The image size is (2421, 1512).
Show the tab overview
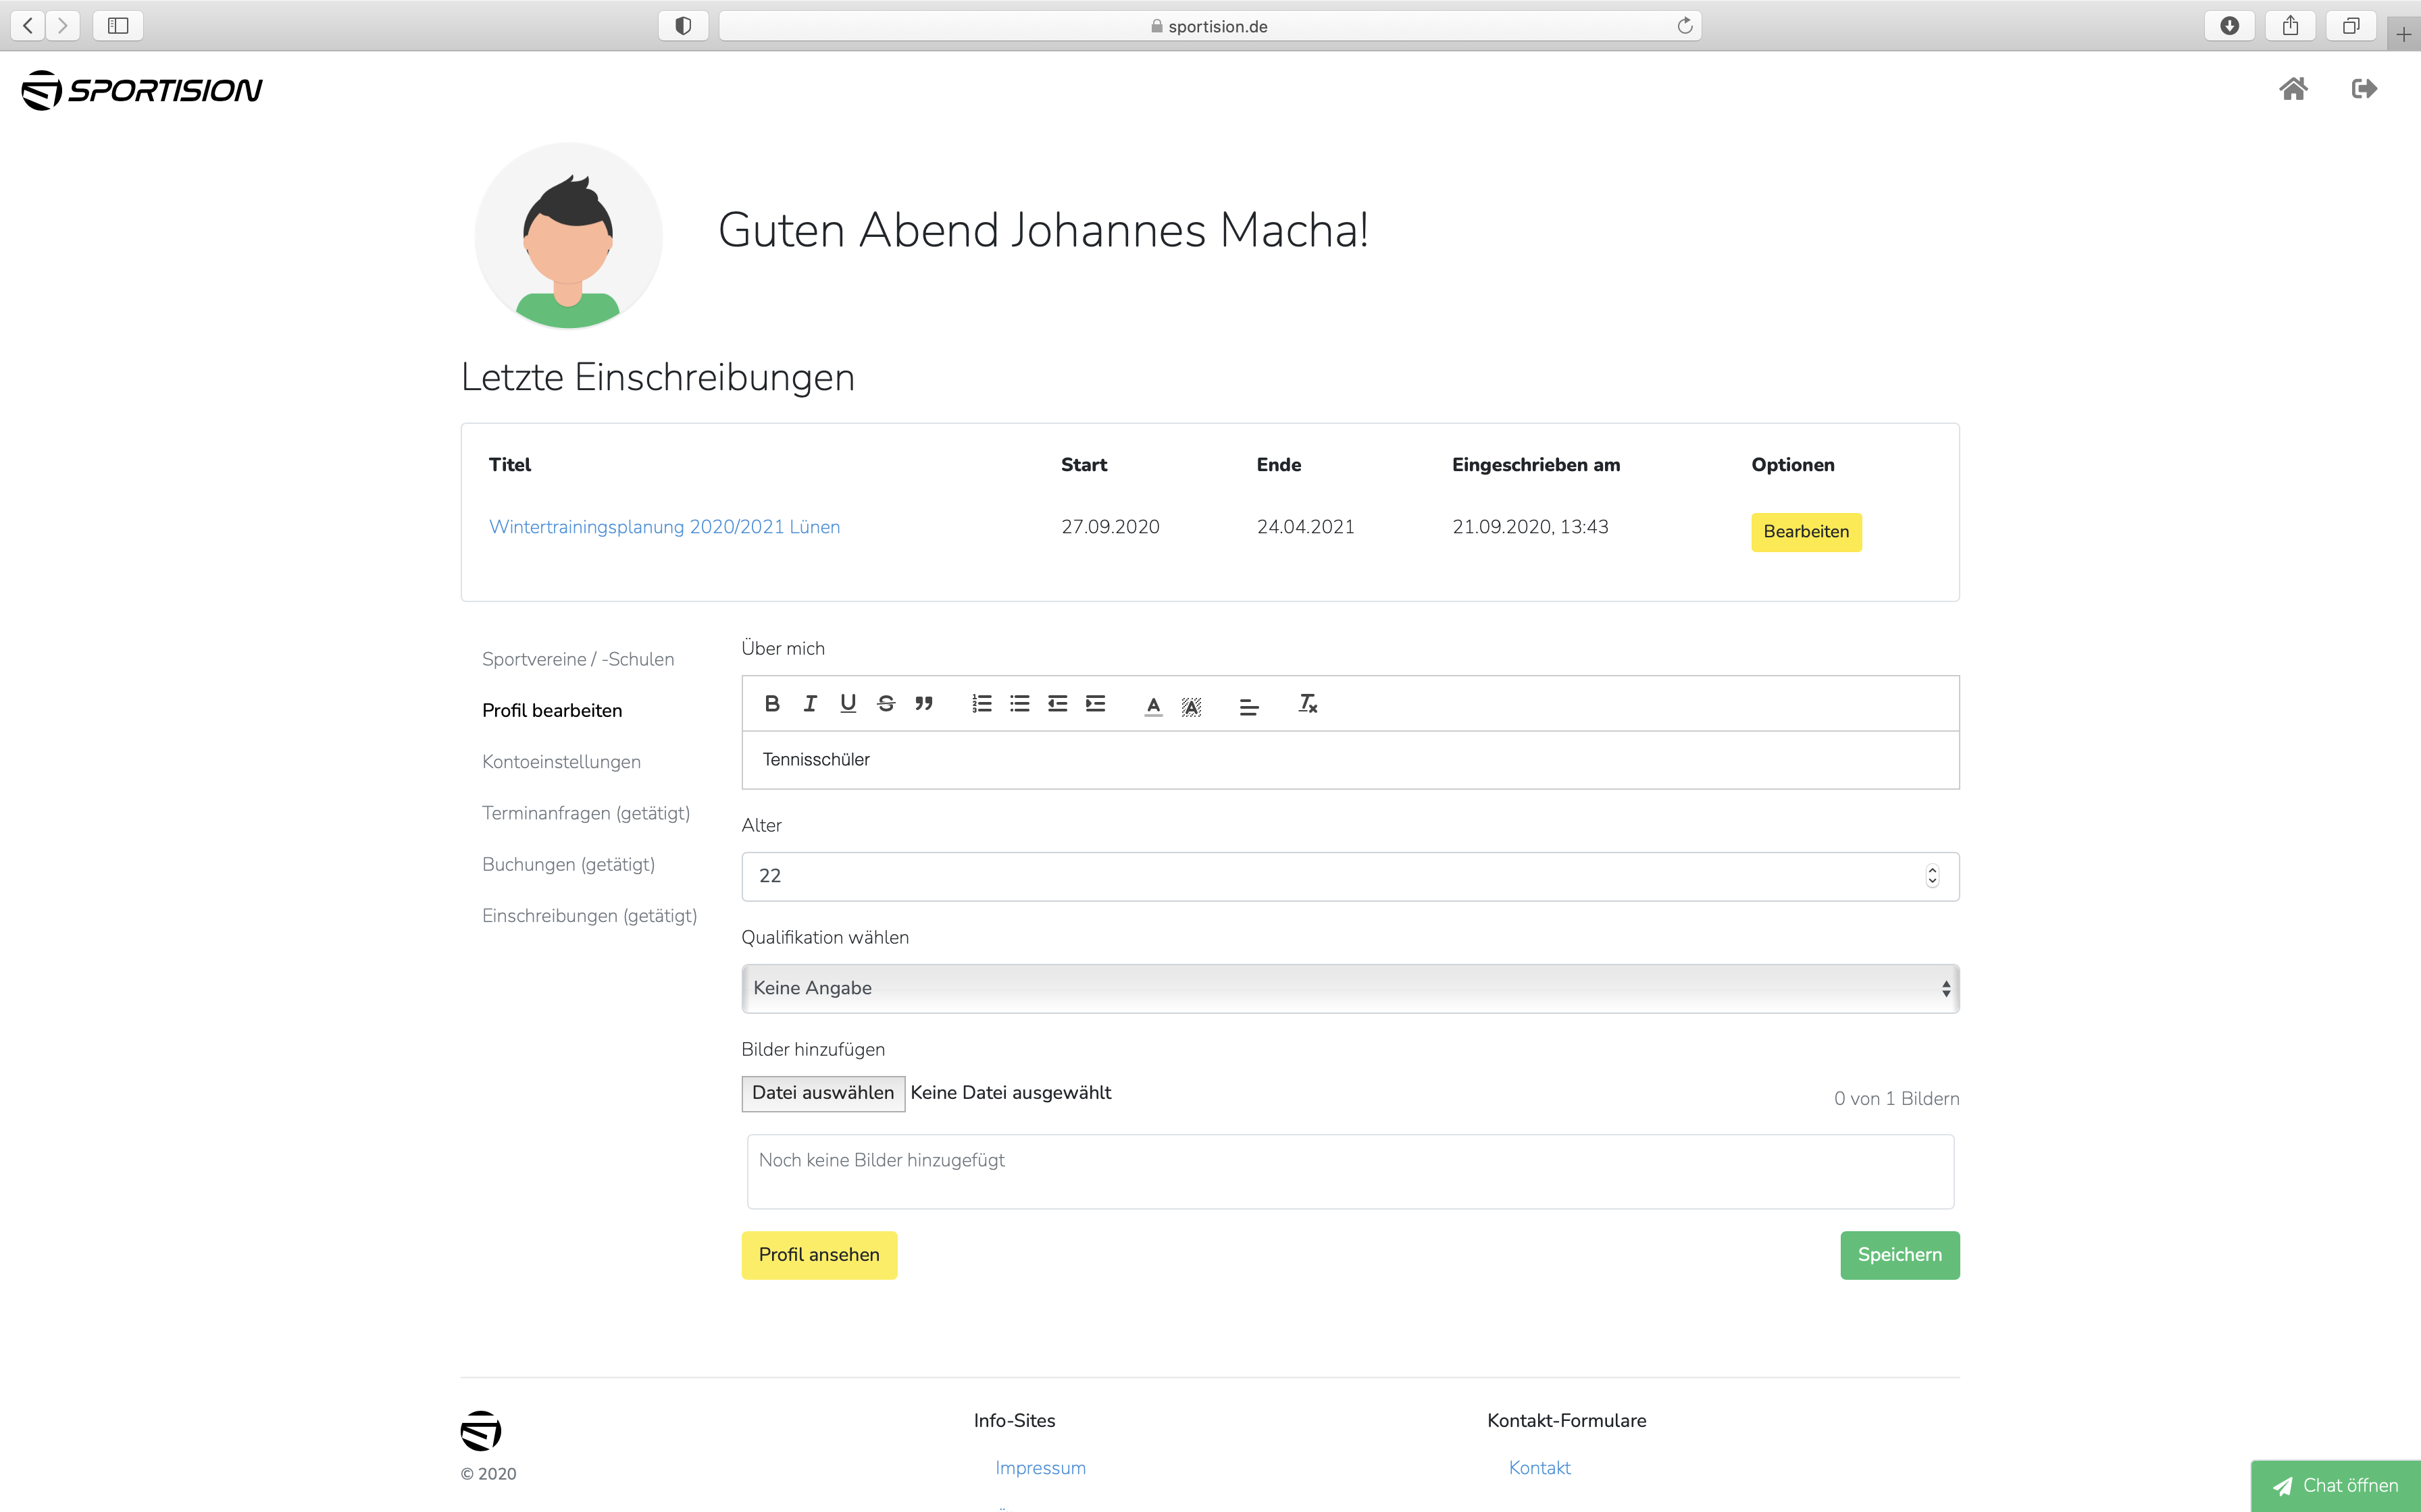(x=2351, y=26)
